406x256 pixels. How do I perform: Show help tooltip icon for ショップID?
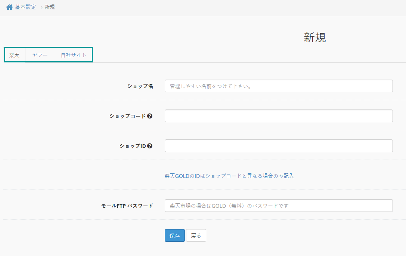[150, 146]
